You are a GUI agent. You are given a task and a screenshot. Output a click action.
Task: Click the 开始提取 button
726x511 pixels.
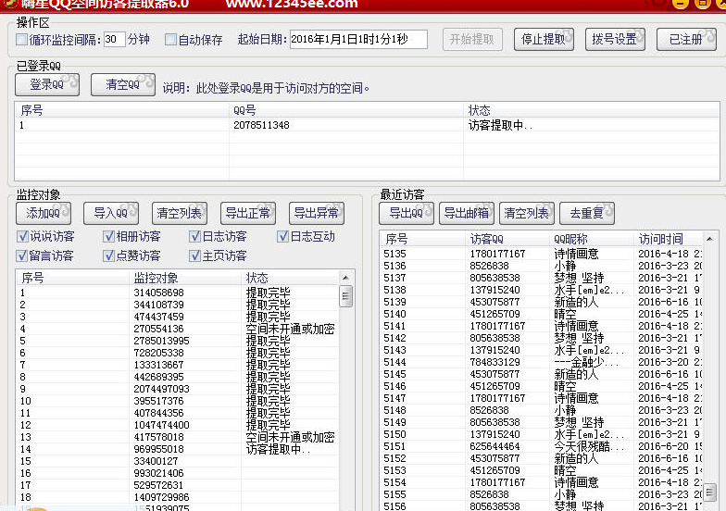click(x=472, y=39)
